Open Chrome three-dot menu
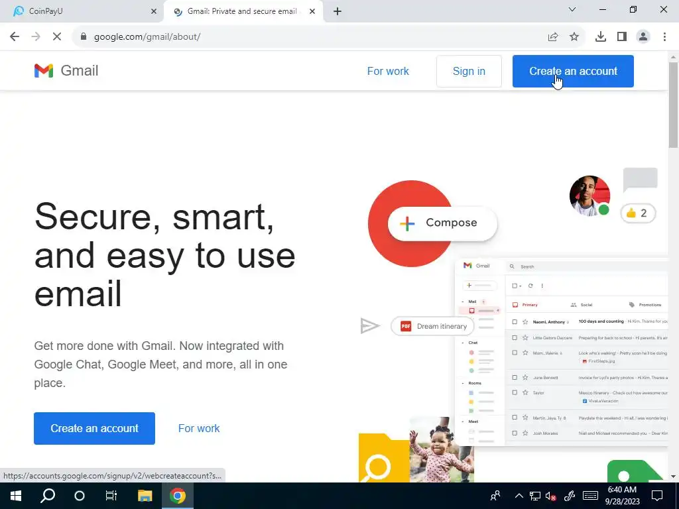The image size is (679, 509). [664, 37]
